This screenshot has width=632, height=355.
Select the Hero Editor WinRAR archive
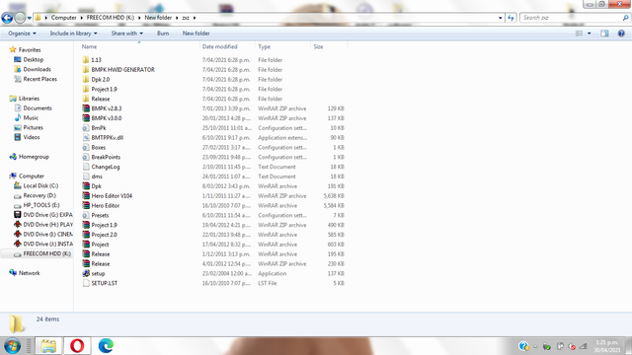click(x=106, y=205)
